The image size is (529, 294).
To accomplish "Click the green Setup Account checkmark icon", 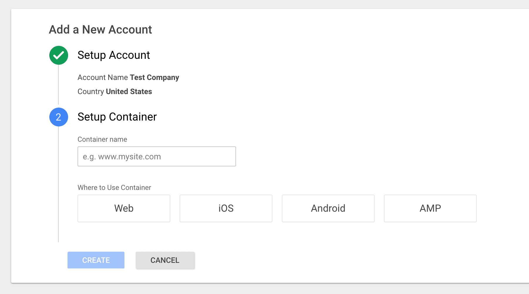I will pyautogui.click(x=58, y=55).
